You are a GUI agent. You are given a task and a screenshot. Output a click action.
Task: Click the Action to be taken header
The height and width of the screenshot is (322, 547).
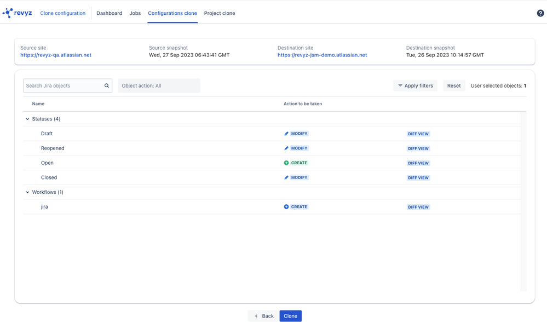click(x=303, y=104)
